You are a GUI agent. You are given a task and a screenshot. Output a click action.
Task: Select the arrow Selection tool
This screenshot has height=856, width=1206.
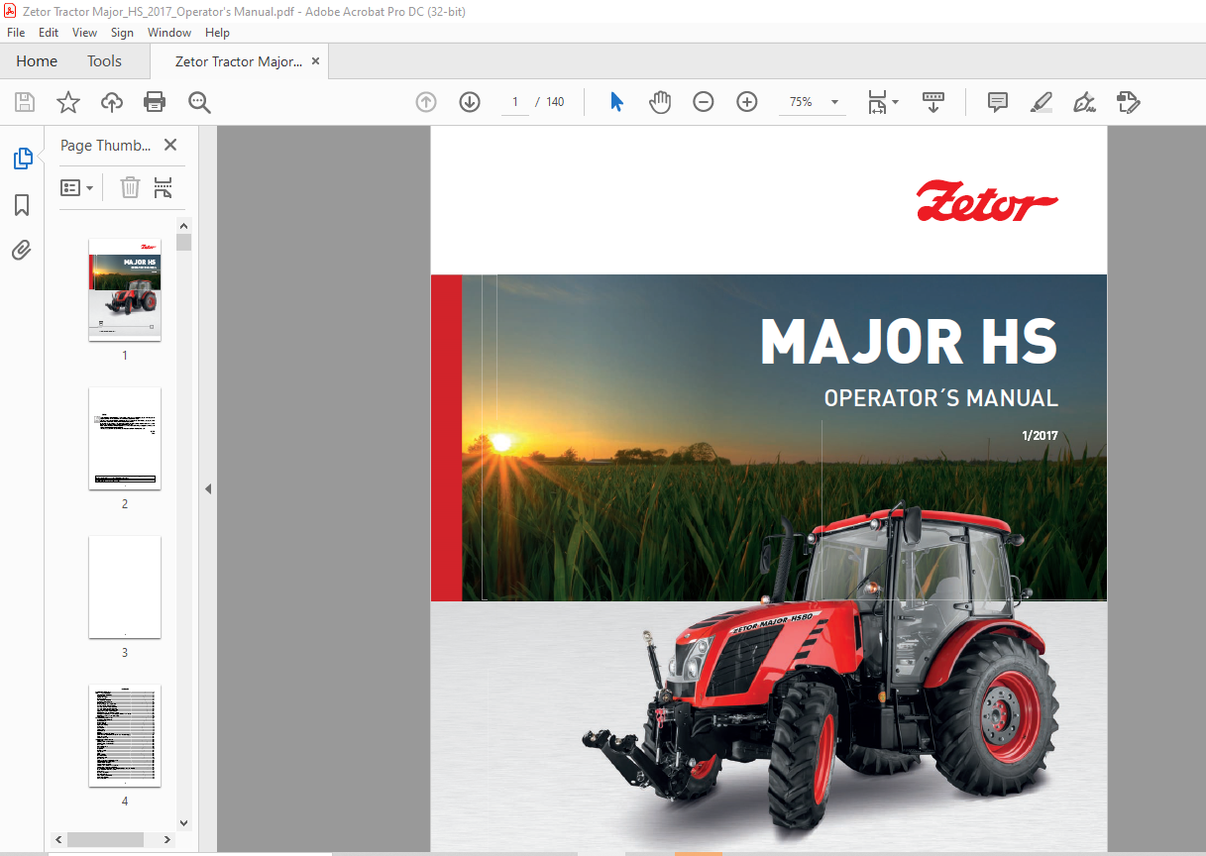point(616,102)
